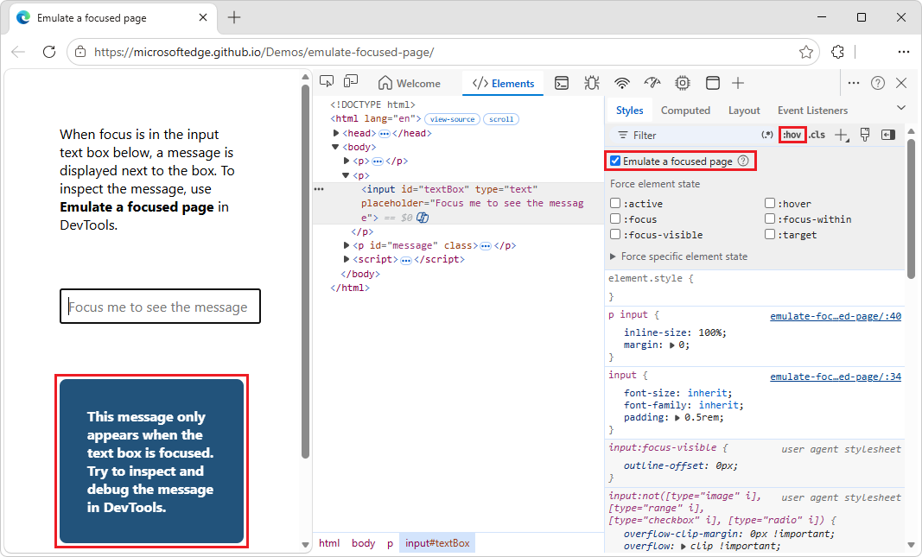Open rendering emulations brush icon
The width and height of the screenshot is (922, 557).
[x=865, y=135]
